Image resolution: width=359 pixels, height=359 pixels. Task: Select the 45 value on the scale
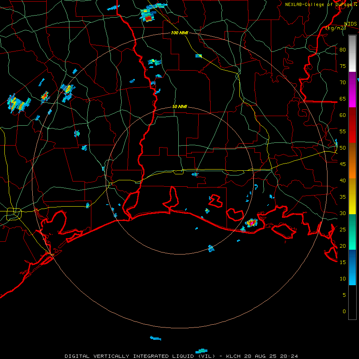tap(343, 164)
